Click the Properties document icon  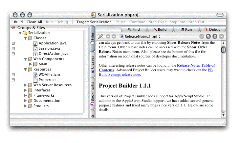35,80
